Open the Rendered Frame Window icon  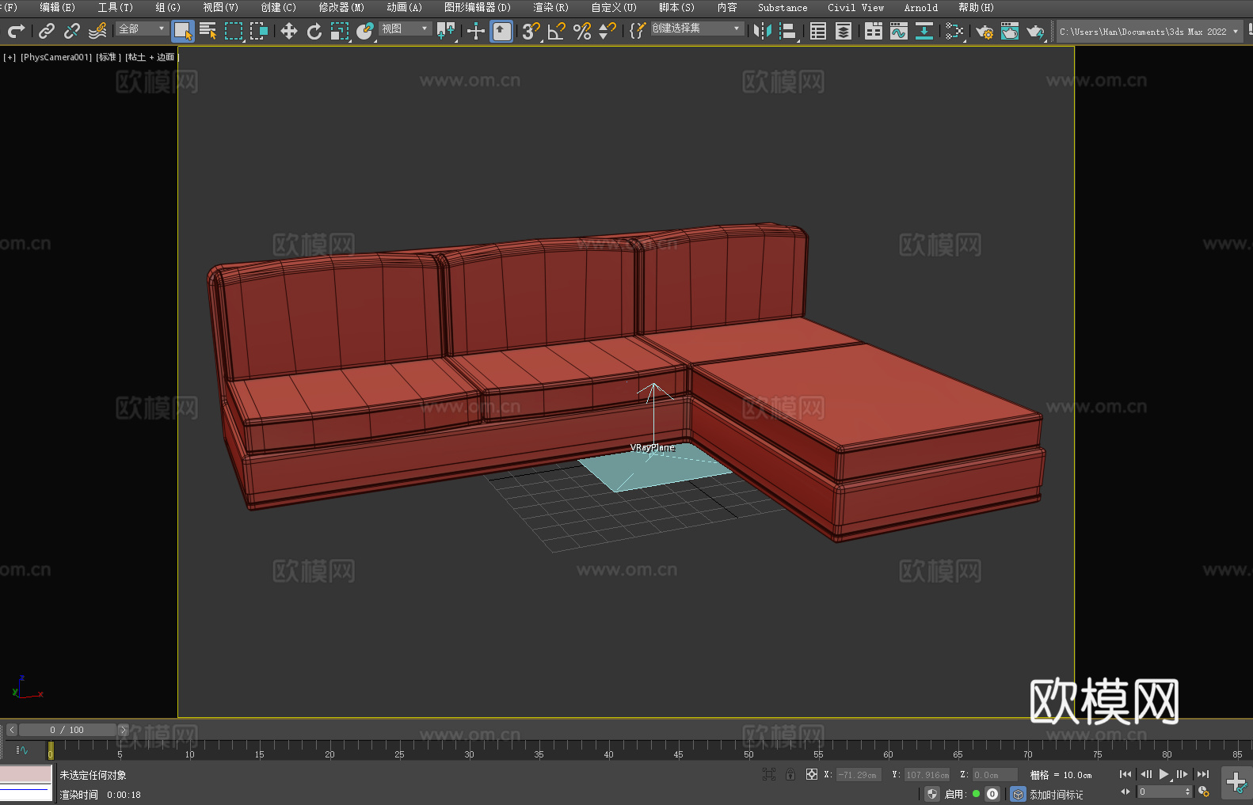1010,31
